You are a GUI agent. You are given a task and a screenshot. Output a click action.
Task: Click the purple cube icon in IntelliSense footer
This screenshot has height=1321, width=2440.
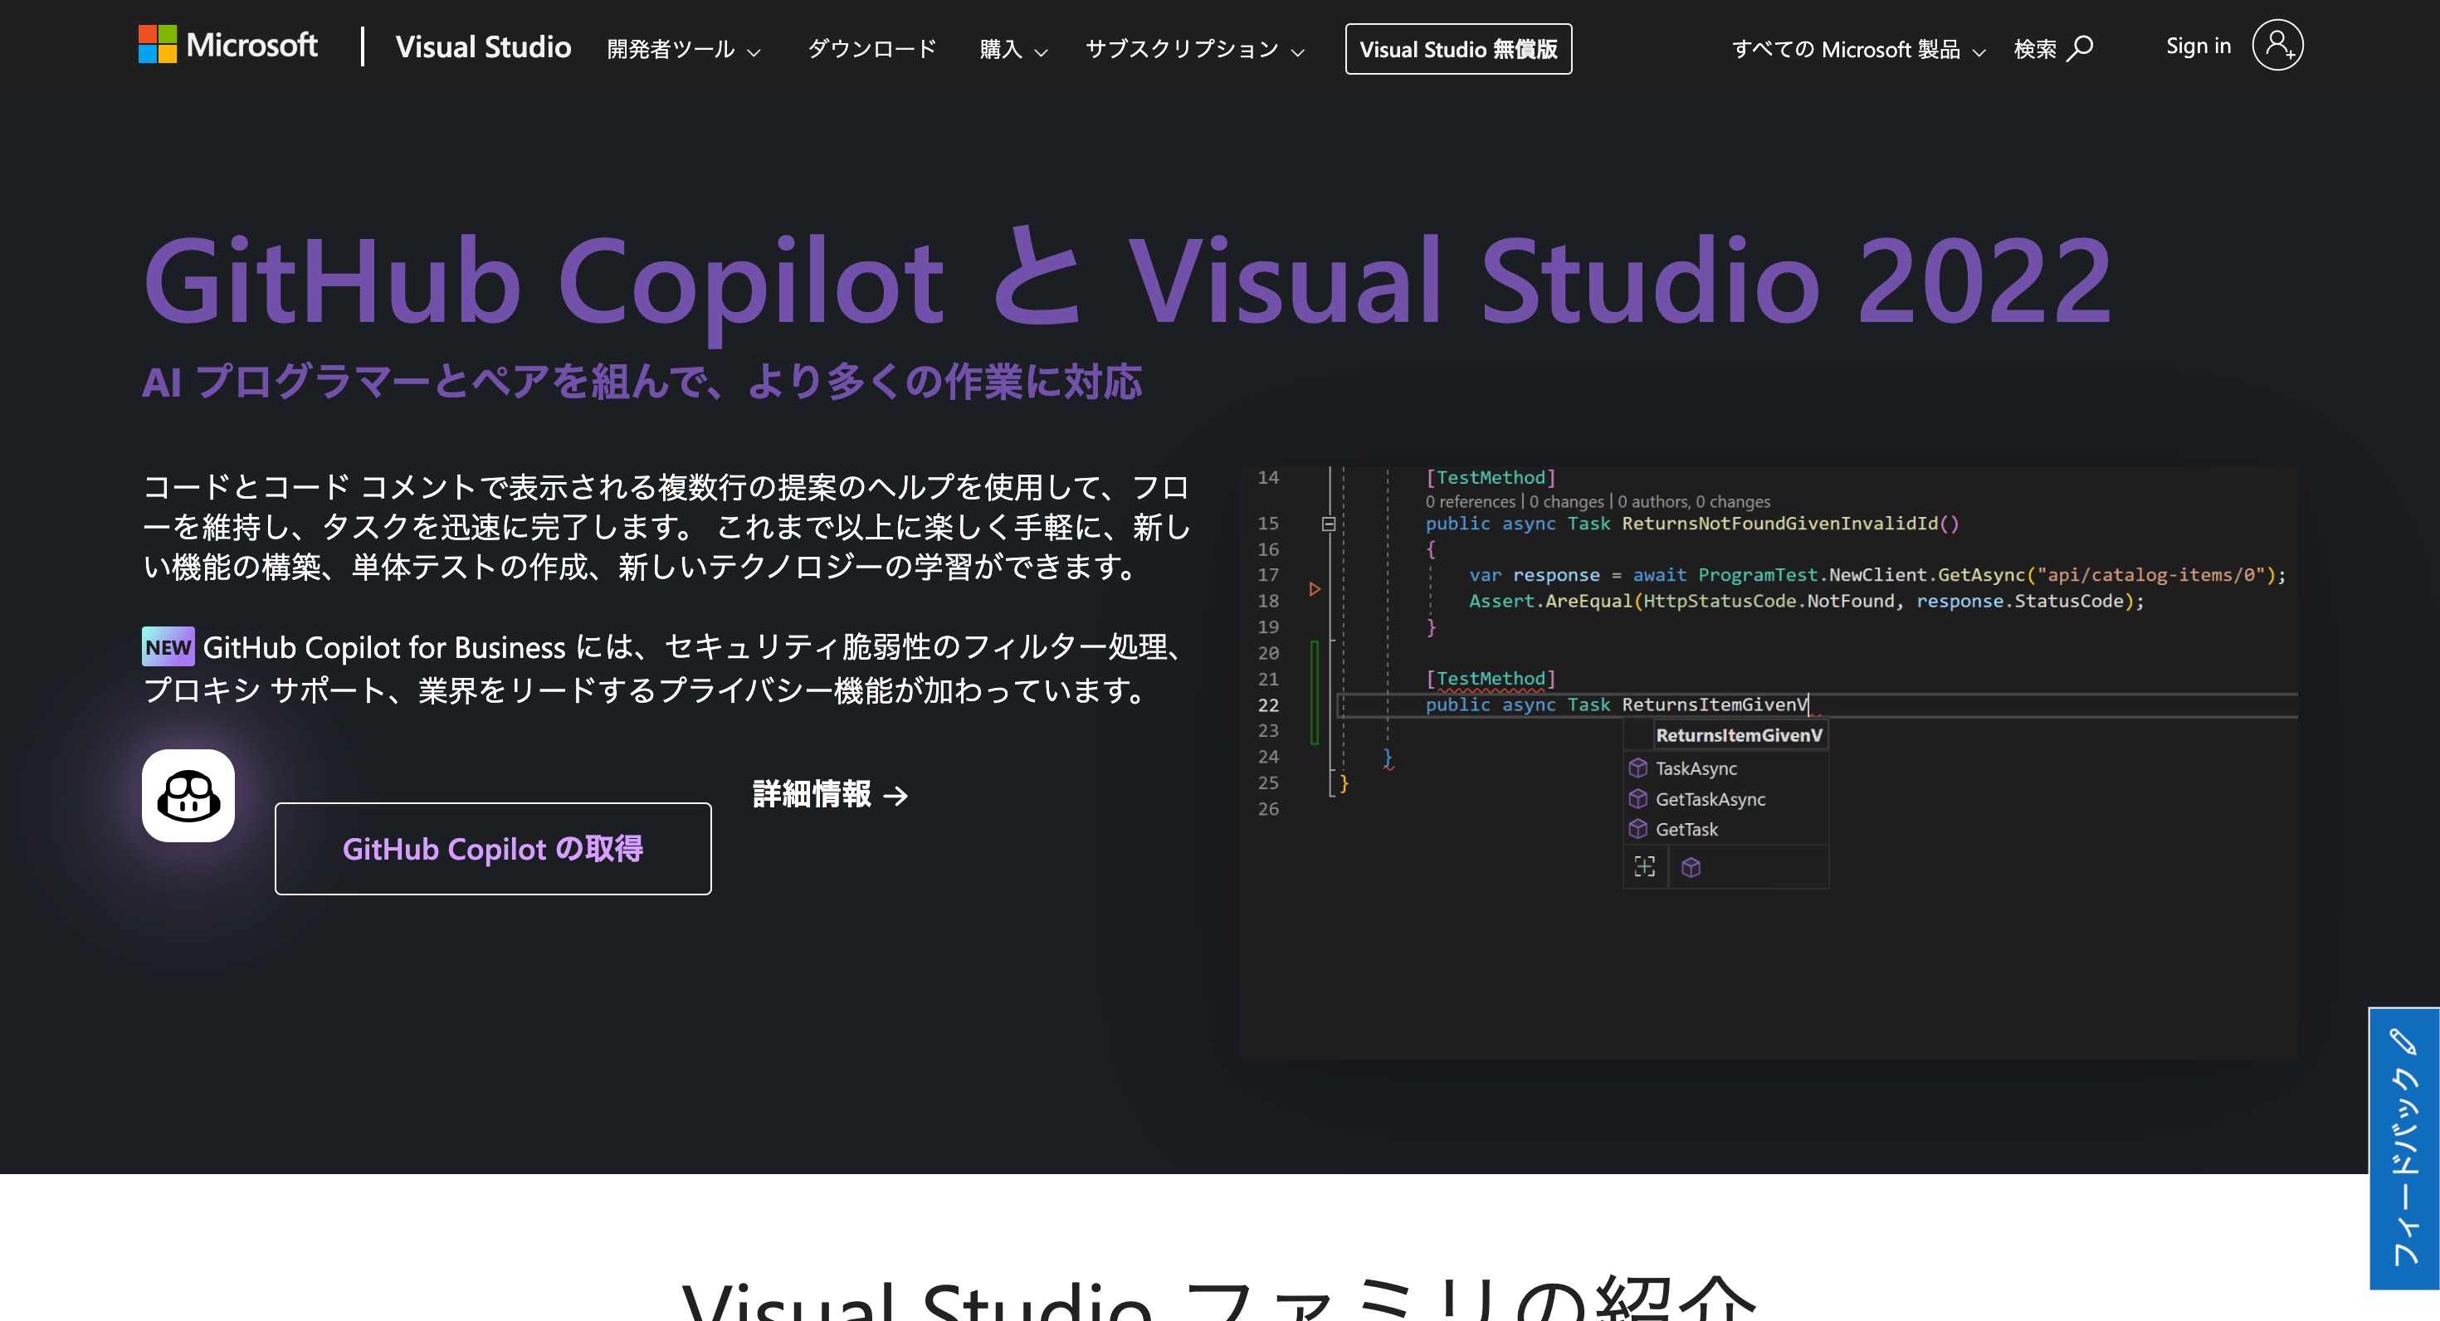pyautogui.click(x=1691, y=867)
